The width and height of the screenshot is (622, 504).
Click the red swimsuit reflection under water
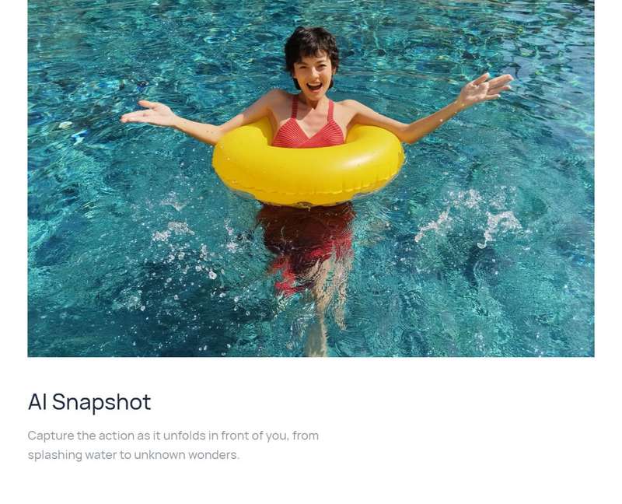pyautogui.click(x=306, y=242)
